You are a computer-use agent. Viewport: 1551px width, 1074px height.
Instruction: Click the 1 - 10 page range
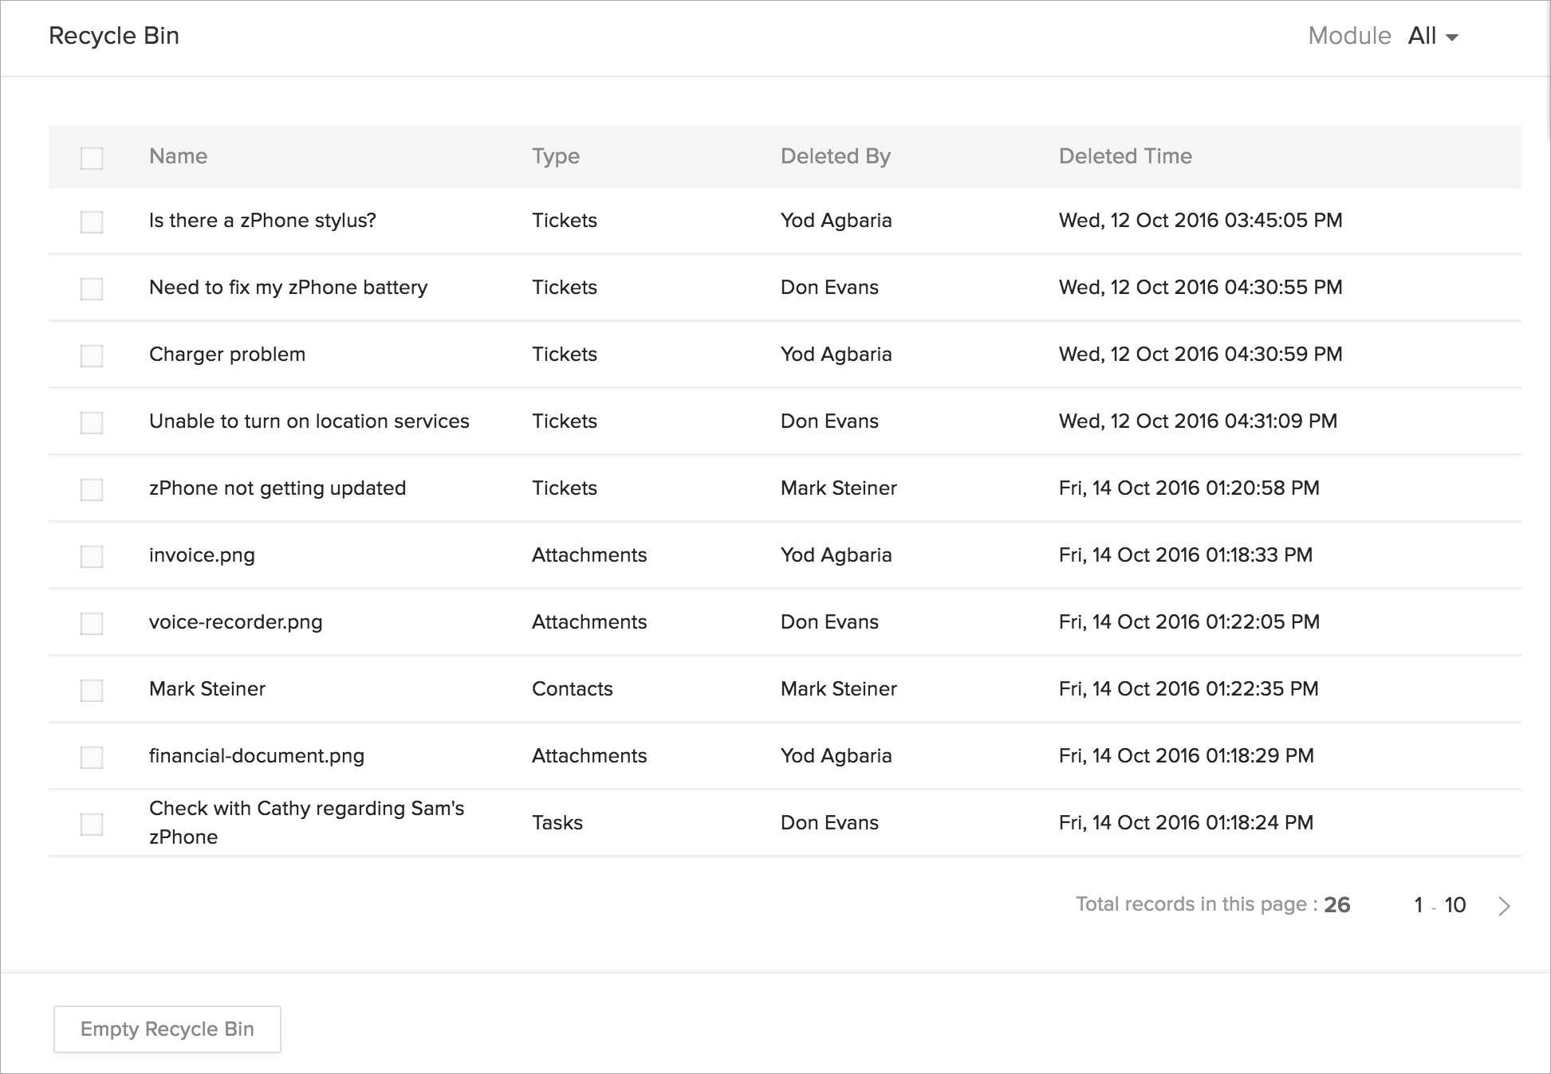coord(1440,905)
